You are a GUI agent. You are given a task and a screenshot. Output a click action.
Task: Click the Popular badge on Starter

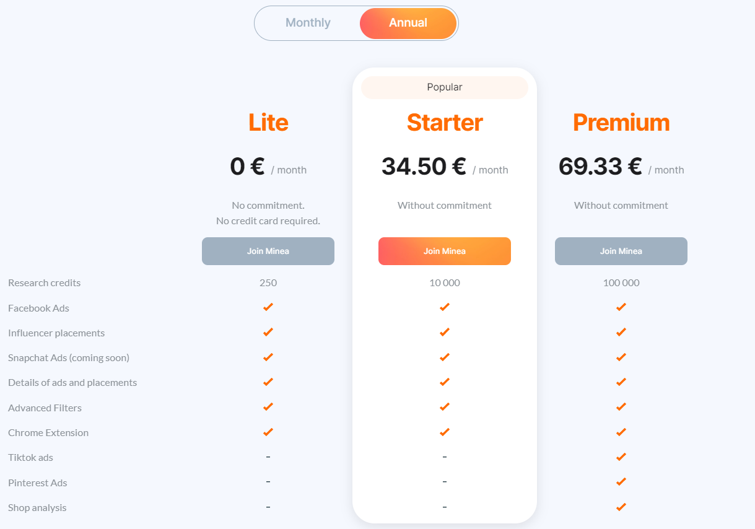point(445,87)
